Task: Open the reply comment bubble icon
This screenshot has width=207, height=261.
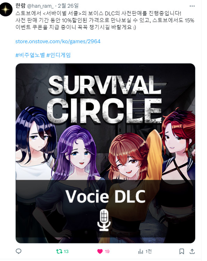Action: 18,251
